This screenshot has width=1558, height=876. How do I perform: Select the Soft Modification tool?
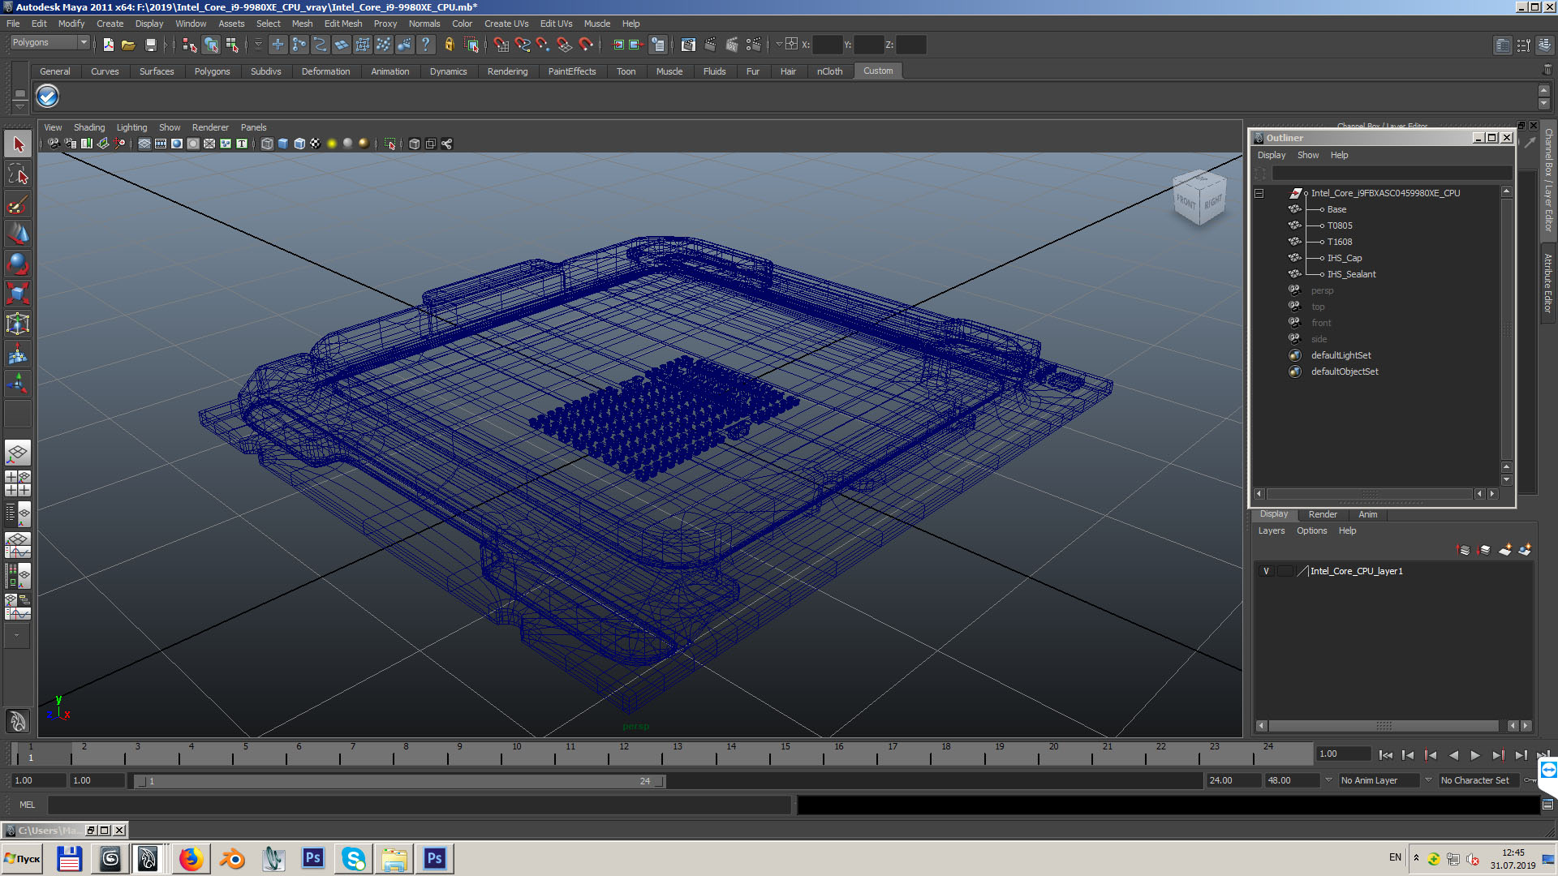pyautogui.click(x=18, y=354)
